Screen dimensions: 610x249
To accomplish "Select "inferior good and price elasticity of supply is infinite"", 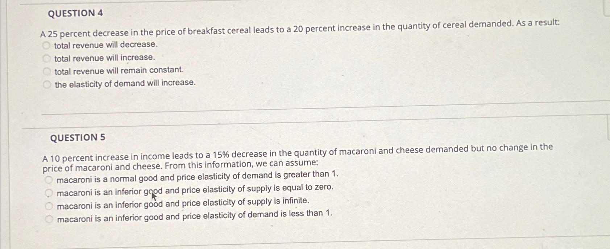I will pos(183,201).
